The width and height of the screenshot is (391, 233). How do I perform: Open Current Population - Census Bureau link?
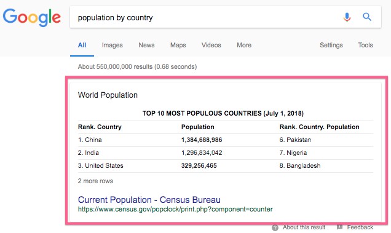pos(149,200)
